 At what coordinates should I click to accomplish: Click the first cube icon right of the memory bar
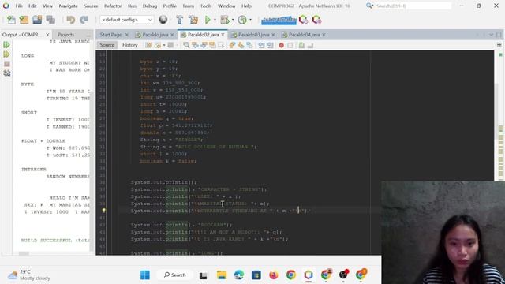(303, 20)
